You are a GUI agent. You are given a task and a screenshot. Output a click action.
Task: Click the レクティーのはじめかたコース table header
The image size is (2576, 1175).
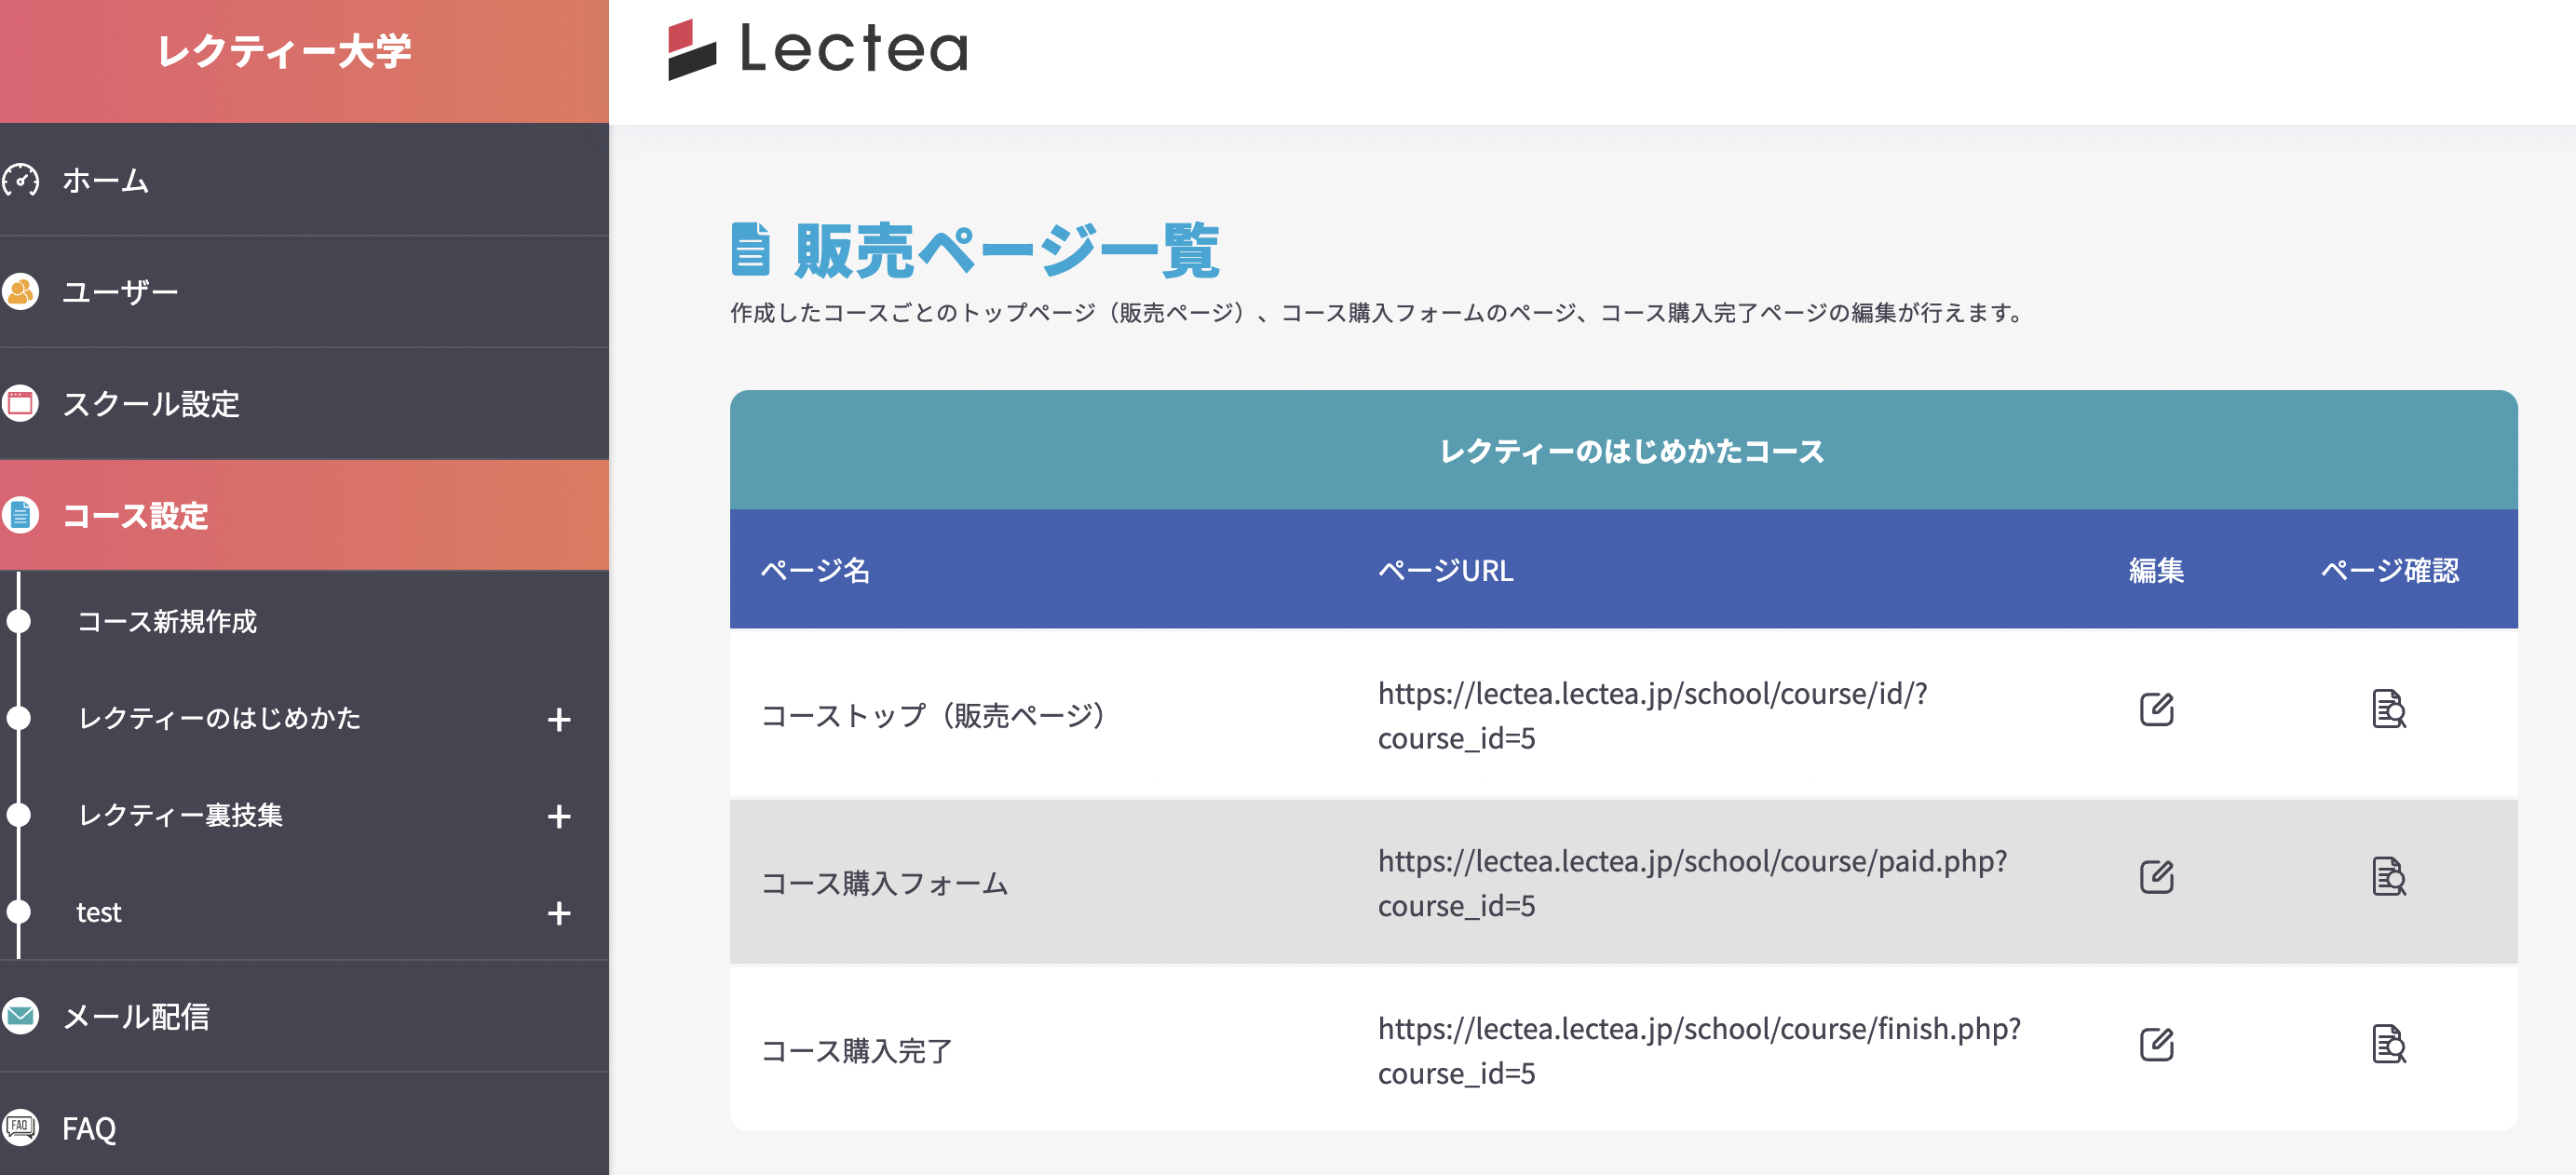click(1631, 451)
